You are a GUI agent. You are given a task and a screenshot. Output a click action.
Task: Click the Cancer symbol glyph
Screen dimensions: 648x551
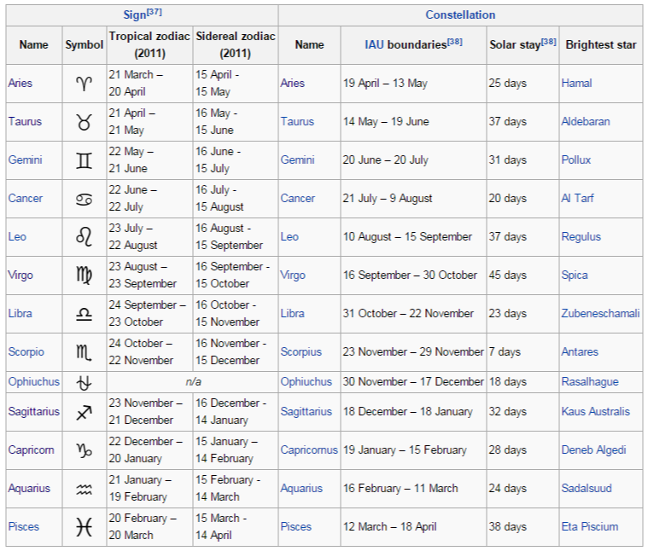[x=84, y=200]
